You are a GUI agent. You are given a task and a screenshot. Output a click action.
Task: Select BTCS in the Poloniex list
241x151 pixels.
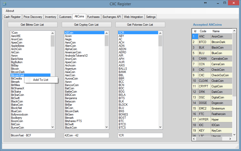coord(138,128)
